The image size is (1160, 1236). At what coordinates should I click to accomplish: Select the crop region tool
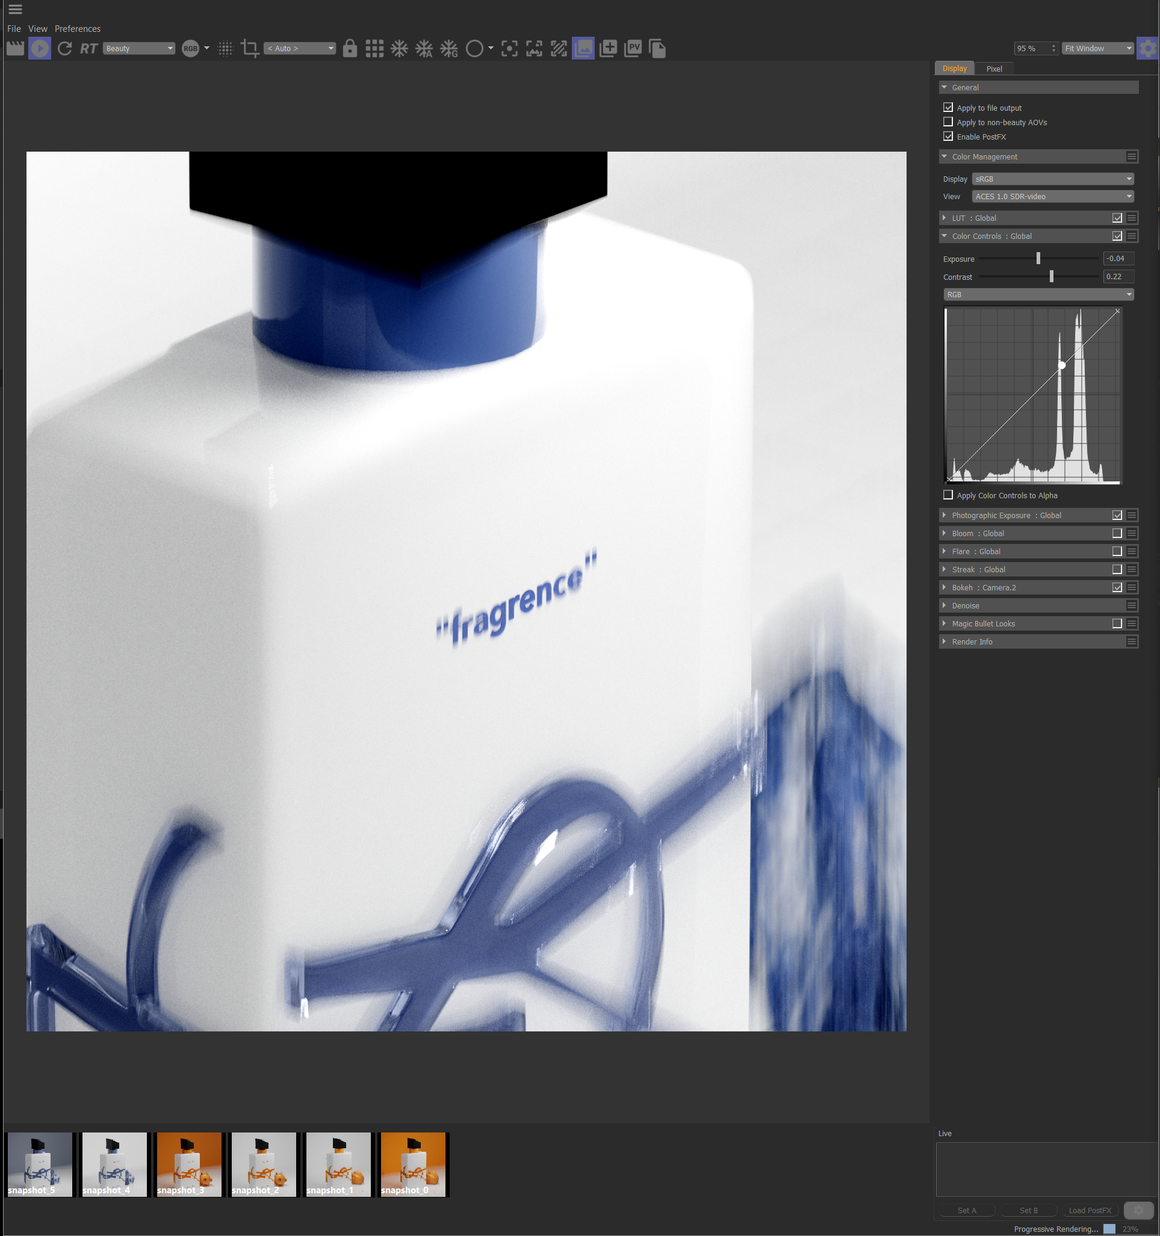[x=249, y=49]
